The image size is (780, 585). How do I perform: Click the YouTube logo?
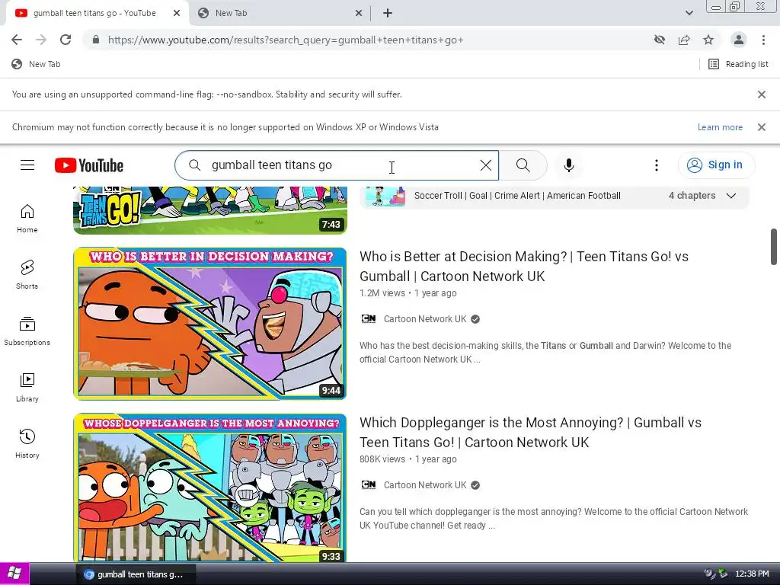89,165
